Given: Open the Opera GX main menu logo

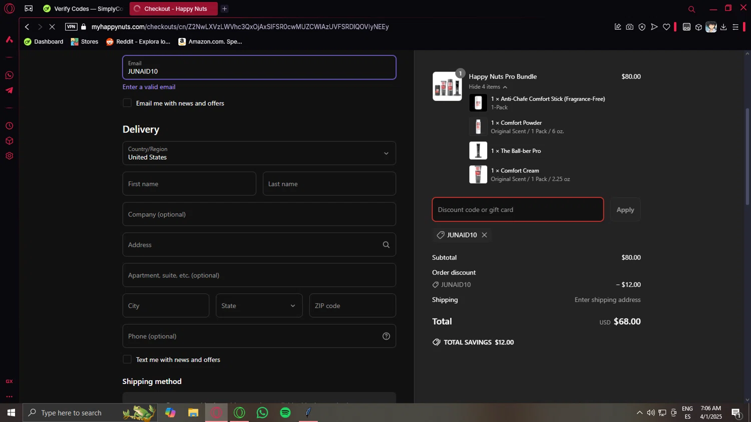Looking at the screenshot, I should [9, 8].
